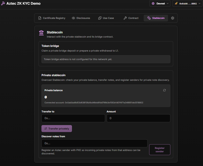Image resolution: width=203 pixels, height=166 pixels.
Task: Focus the Amount input field
Action: 138,118
